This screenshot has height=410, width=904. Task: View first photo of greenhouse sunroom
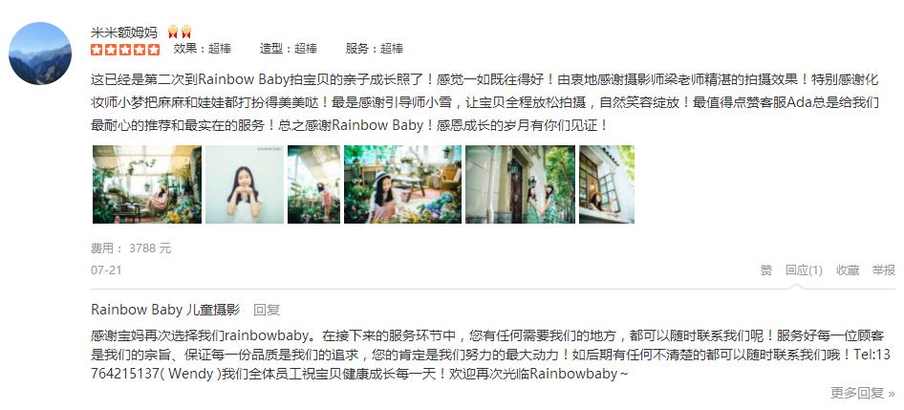click(147, 183)
